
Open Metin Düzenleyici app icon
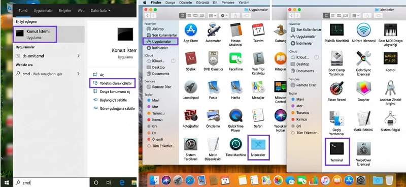[x=214, y=144]
